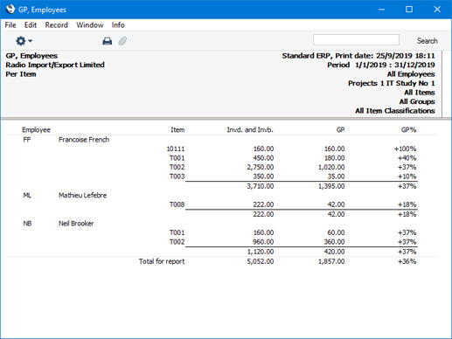Click the +100% GP percentage
Image resolution: width=452 pixels, height=339 pixels.
405,149
